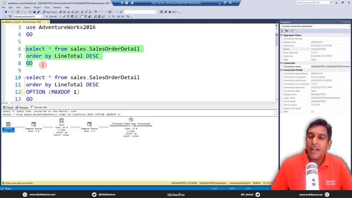Open the Window menu
Screen dimensions: 352x198
click(x=57, y=7)
